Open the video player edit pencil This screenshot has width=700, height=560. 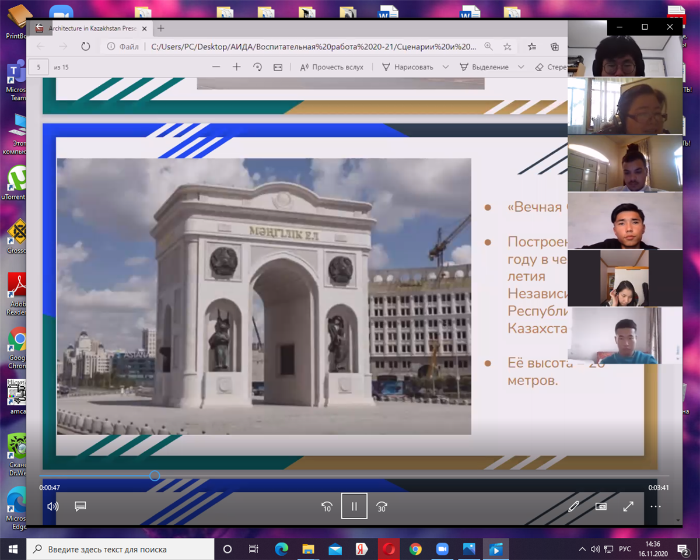tap(573, 506)
